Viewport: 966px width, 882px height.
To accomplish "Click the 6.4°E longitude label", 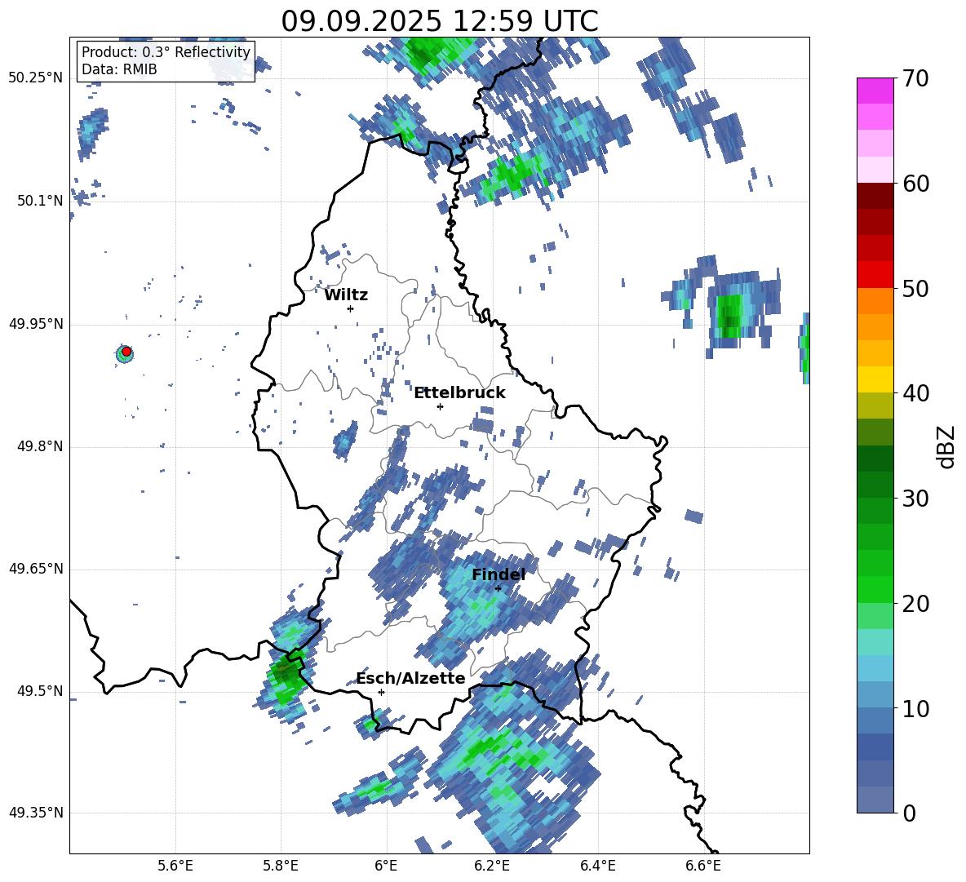I will tap(597, 866).
